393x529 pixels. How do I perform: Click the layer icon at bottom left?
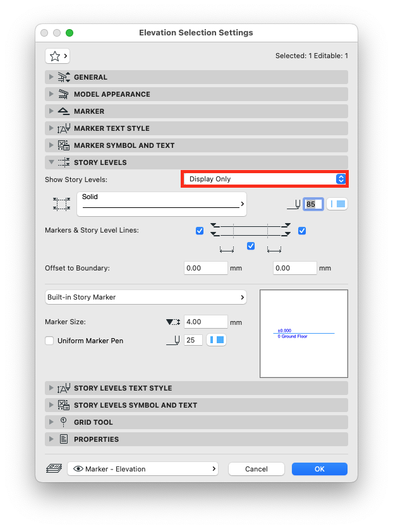pos(54,468)
